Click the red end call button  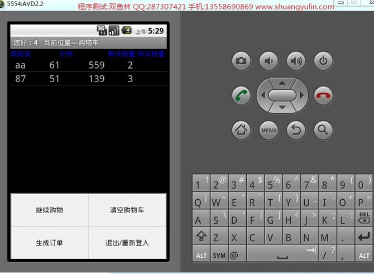[323, 95]
